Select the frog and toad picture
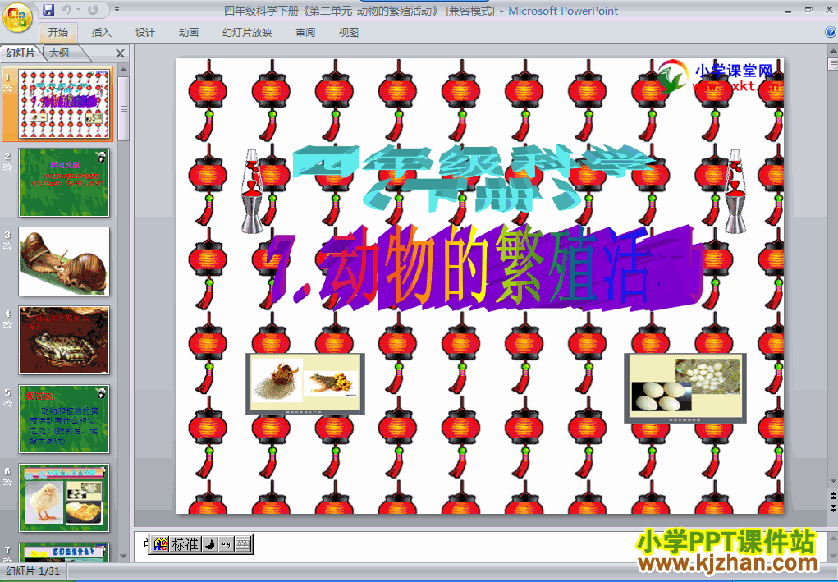838x582 pixels. (x=305, y=383)
